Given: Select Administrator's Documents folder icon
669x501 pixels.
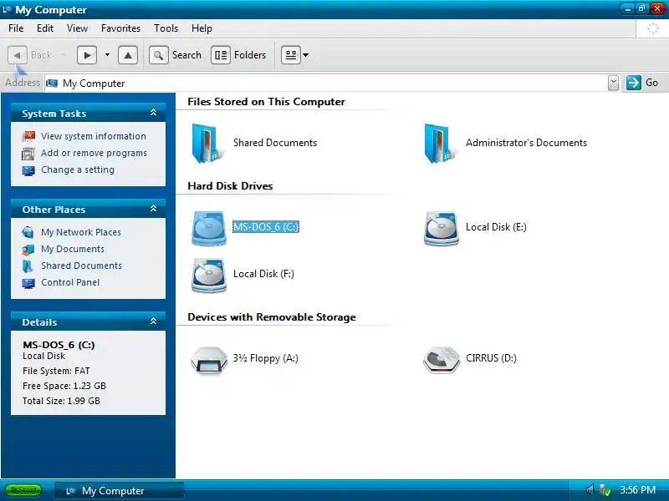Looking at the screenshot, I should click(441, 143).
